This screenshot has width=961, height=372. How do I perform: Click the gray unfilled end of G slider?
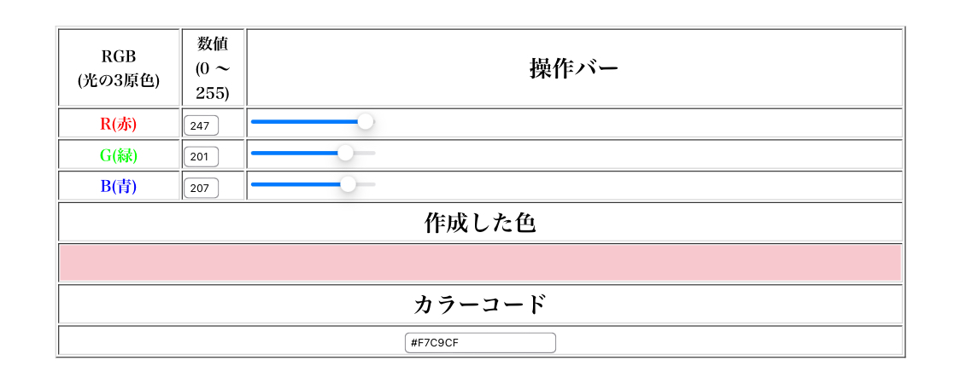(366, 153)
